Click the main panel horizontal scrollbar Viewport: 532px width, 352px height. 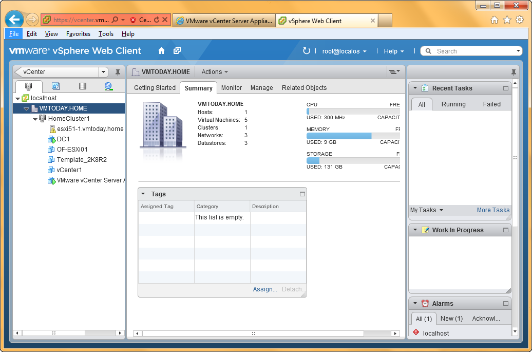point(253,334)
